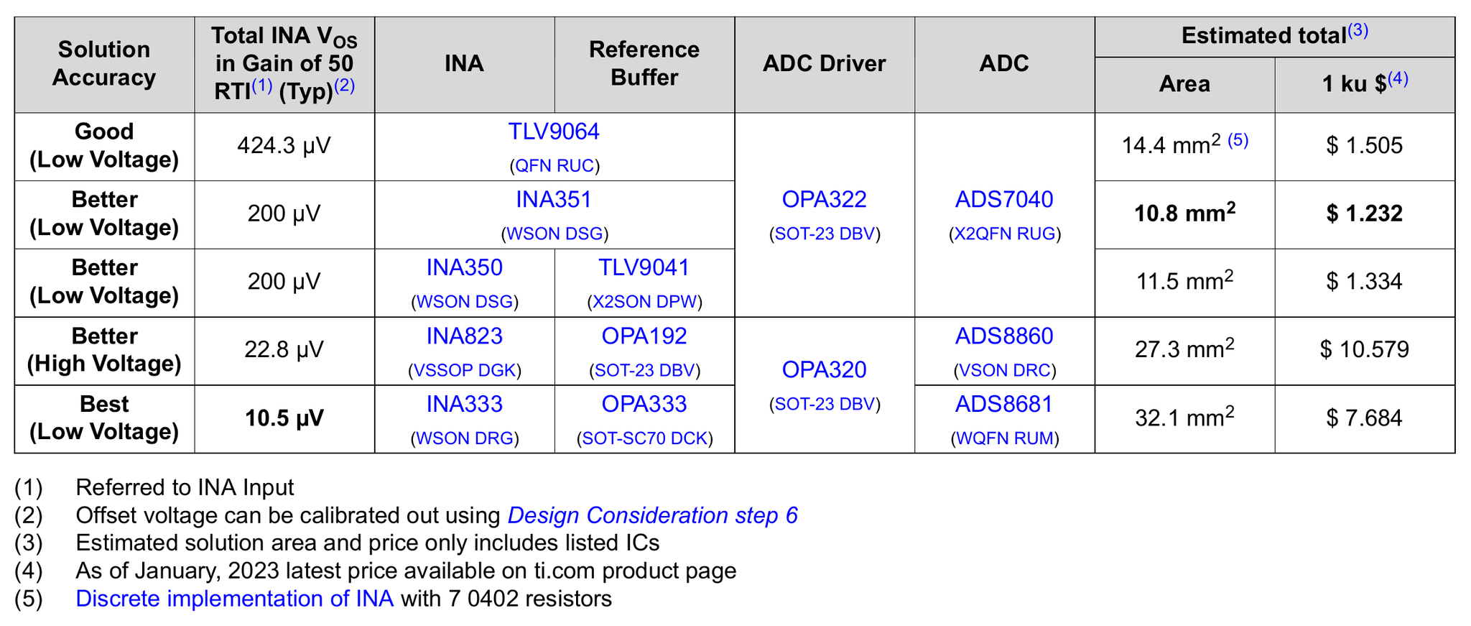Open the INA350 product link
Viewport: 1471px width, 626px height.
click(x=464, y=267)
